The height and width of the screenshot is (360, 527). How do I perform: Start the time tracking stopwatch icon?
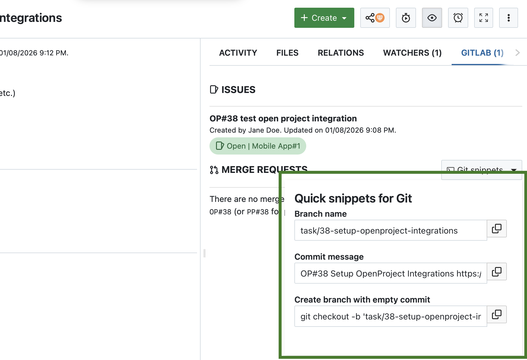(406, 18)
